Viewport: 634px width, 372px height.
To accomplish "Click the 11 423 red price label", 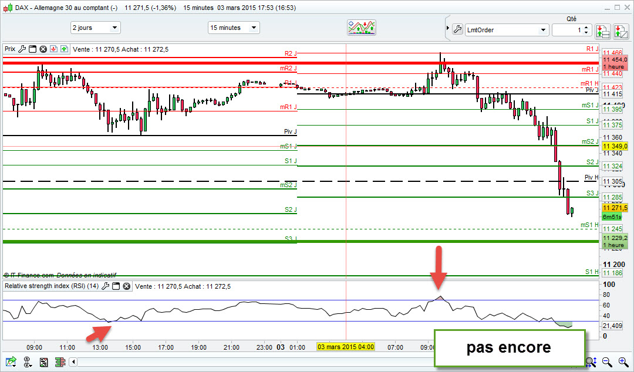I will [x=612, y=87].
